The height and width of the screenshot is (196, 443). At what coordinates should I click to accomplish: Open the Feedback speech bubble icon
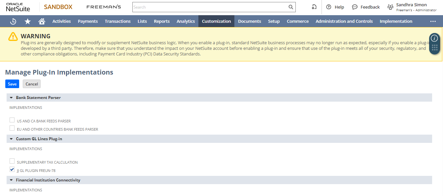click(355, 7)
